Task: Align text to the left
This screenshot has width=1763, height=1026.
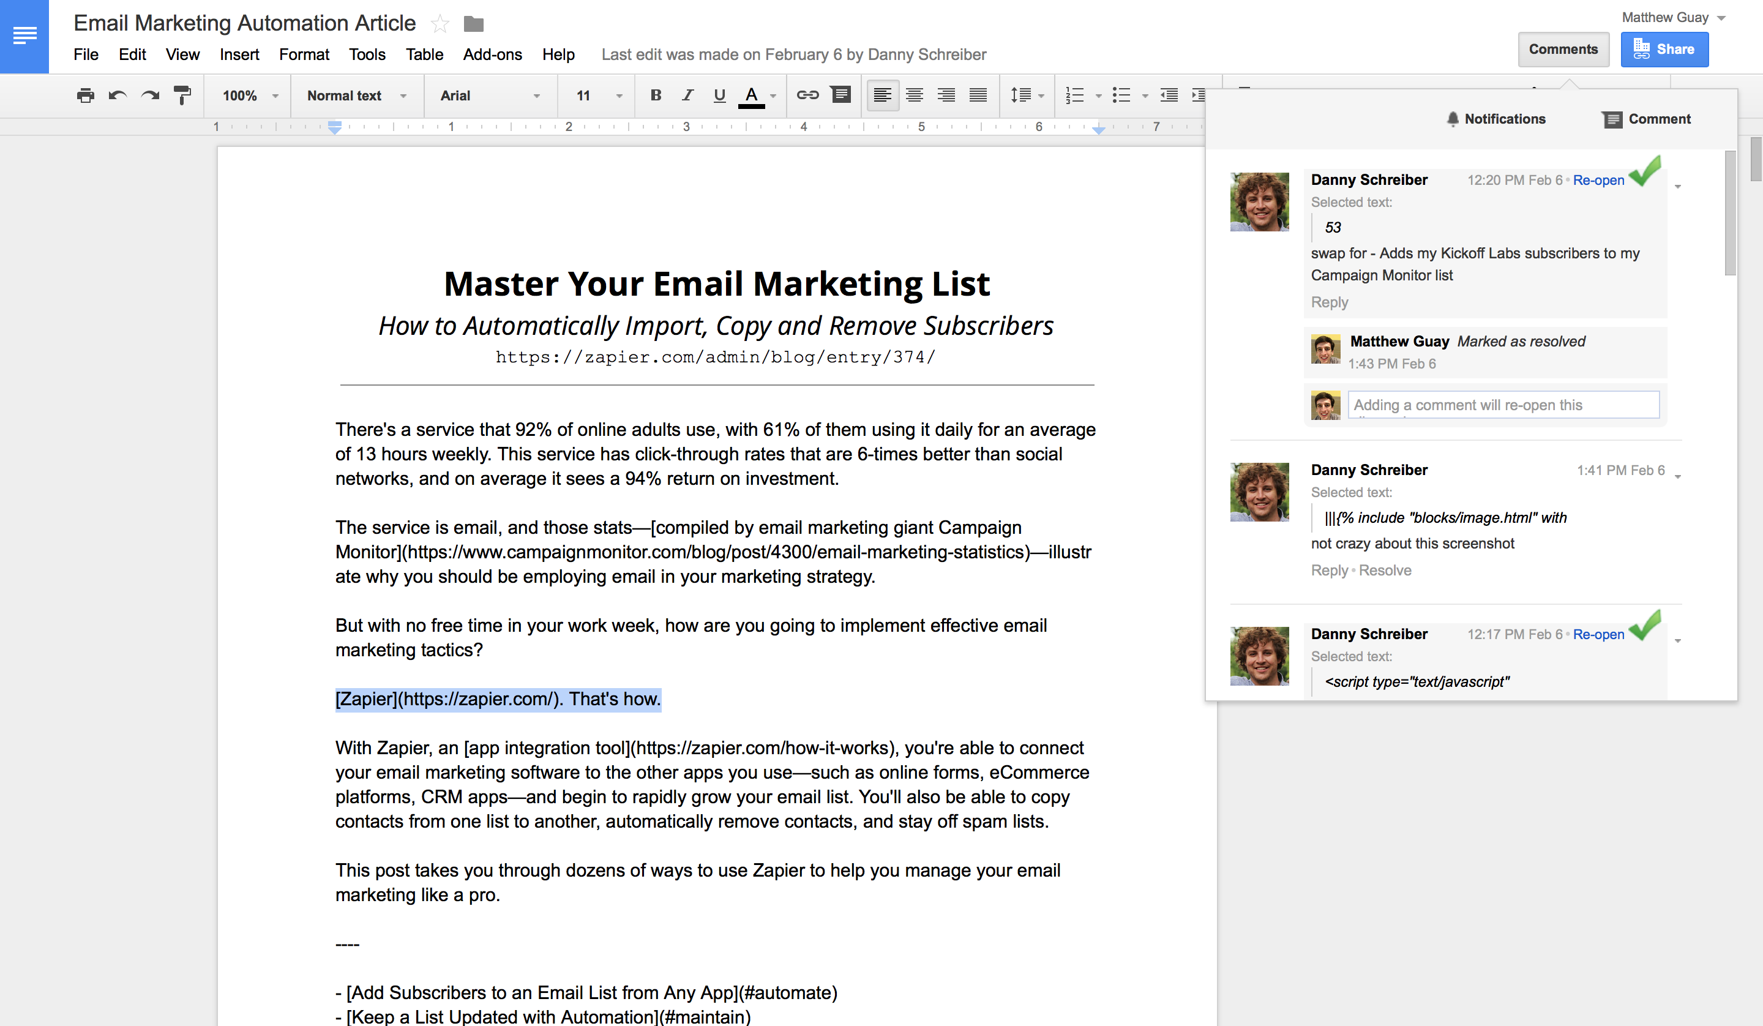Action: pos(882,95)
